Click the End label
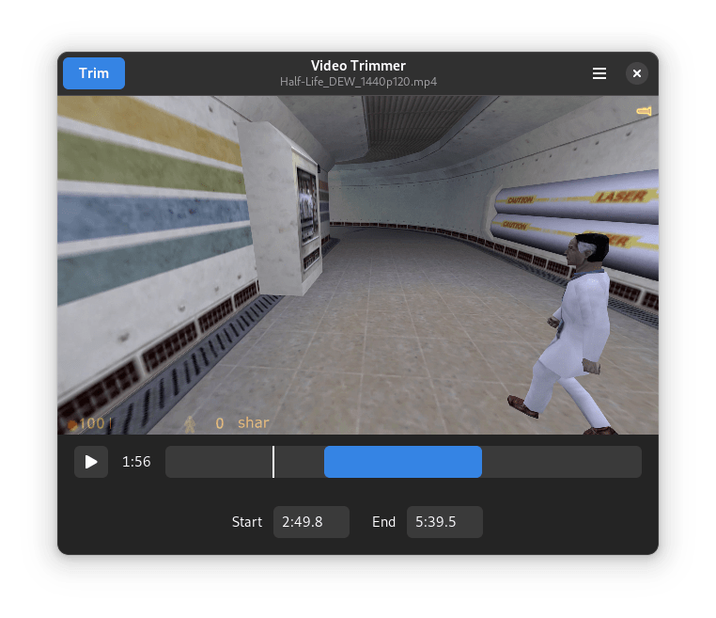 [x=383, y=521]
